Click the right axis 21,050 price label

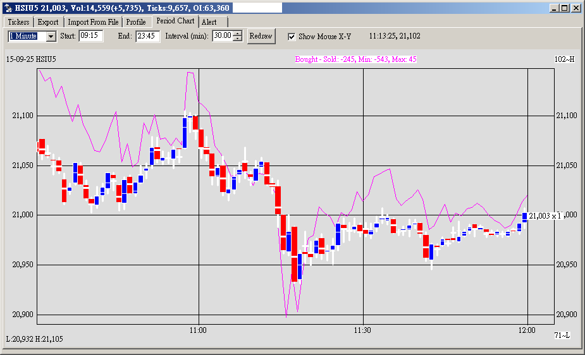(x=567, y=165)
